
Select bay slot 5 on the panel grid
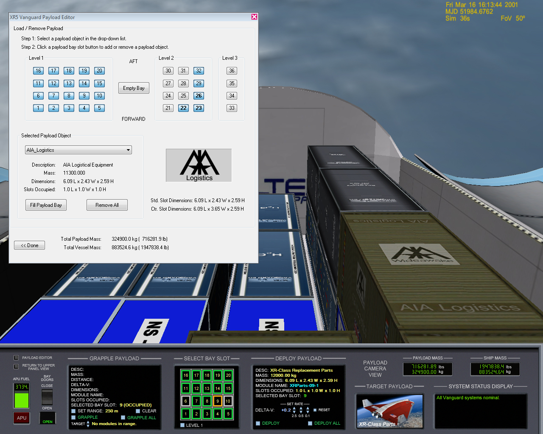pyautogui.click(x=228, y=414)
